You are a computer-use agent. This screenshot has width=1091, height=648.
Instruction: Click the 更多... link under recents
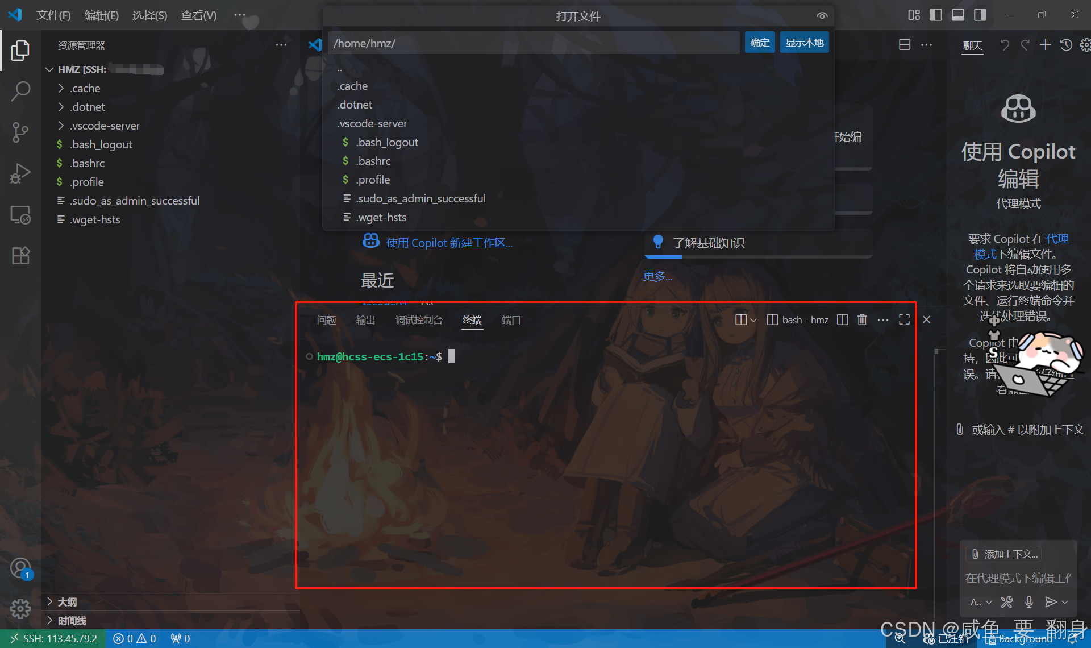coord(657,276)
